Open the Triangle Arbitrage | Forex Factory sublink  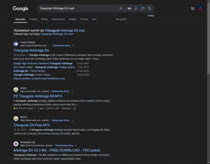(32, 75)
